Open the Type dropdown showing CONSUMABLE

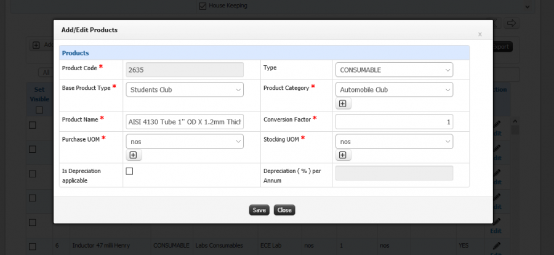395,70
